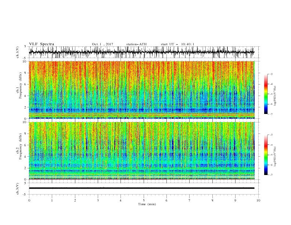Click the 'ch.1(V)' waveform axis label
This screenshot has width=291, height=225.
point(18,52)
